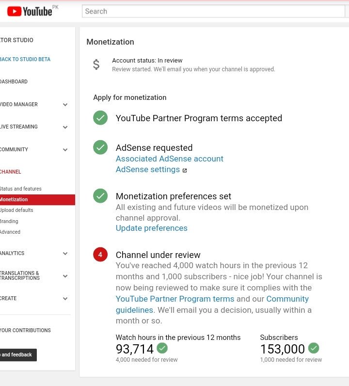Open Advanced channel settings
This screenshot has height=386, width=349.
10,232
